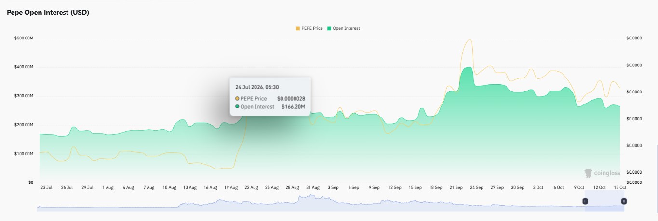This screenshot has height=221, width=658.
Task: Click the left y-axis $0 label
Action: click(x=30, y=182)
